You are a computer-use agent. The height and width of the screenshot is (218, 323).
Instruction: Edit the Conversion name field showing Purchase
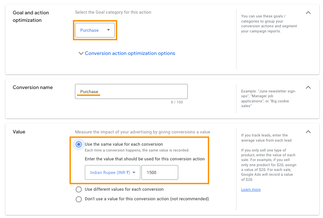coord(131,91)
